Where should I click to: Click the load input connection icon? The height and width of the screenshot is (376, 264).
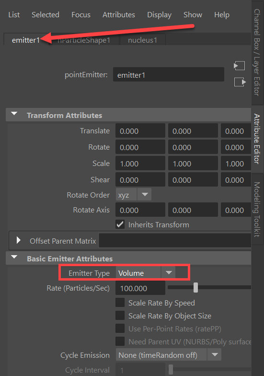(240, 65)
